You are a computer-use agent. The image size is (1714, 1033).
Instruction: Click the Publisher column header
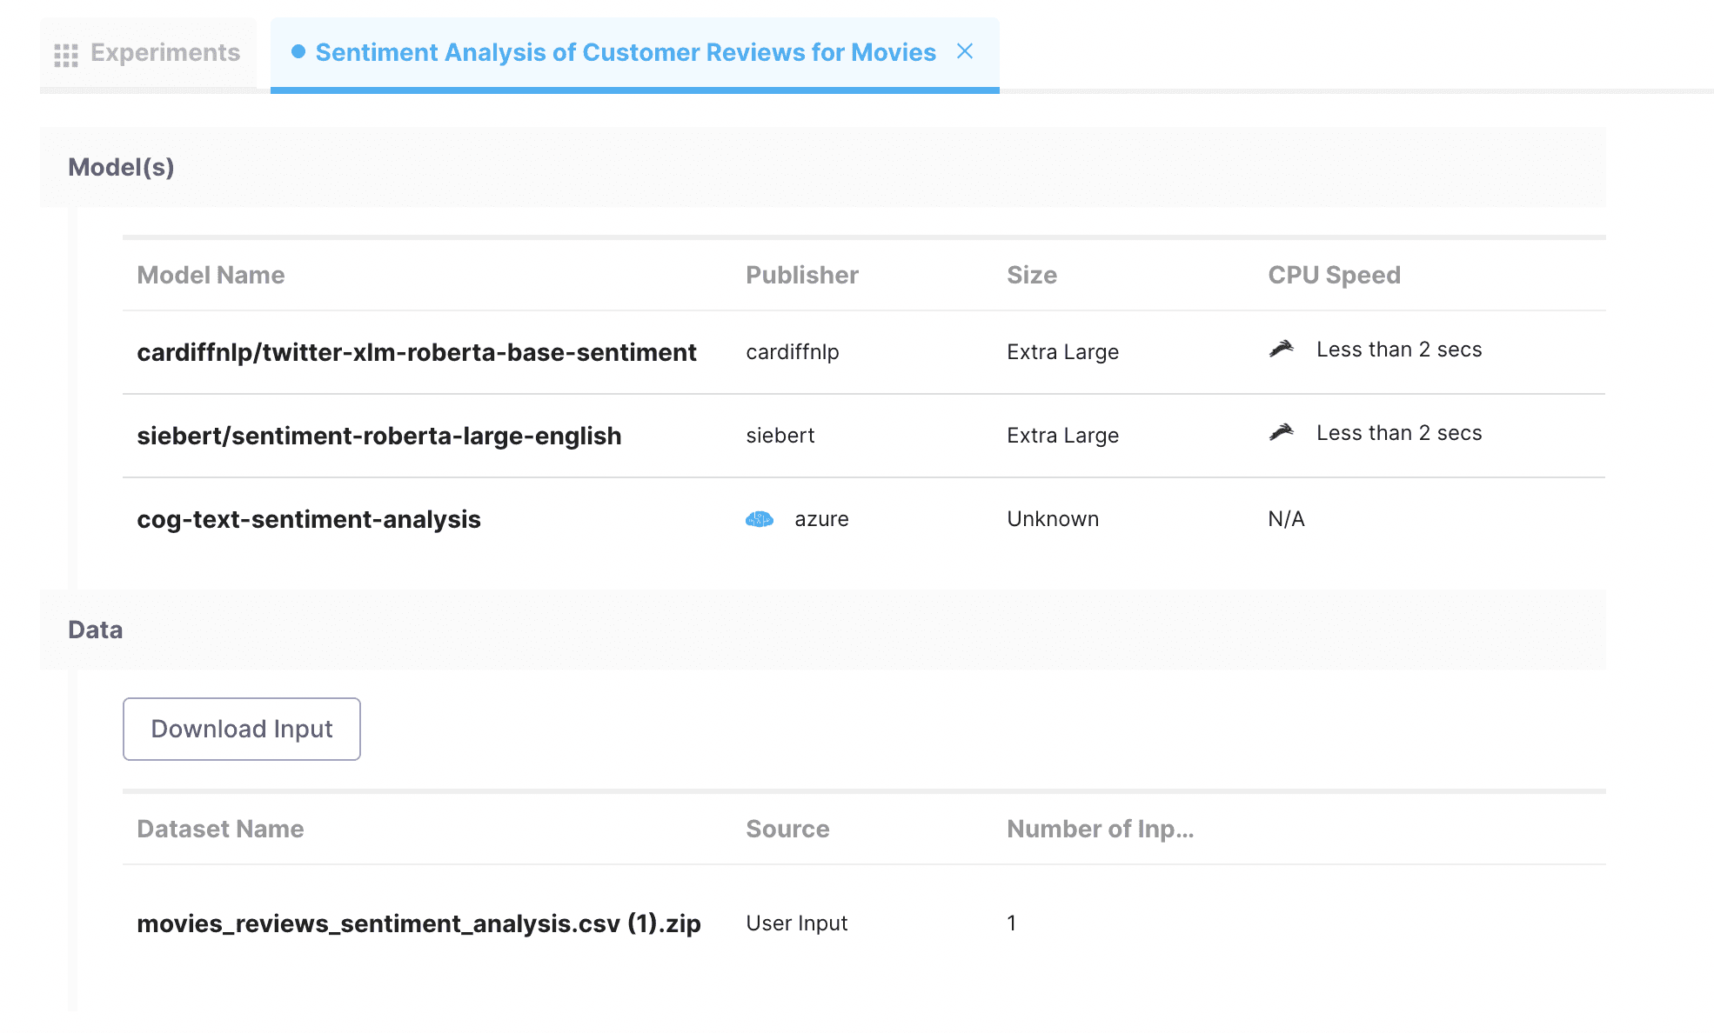click(802, 275)
